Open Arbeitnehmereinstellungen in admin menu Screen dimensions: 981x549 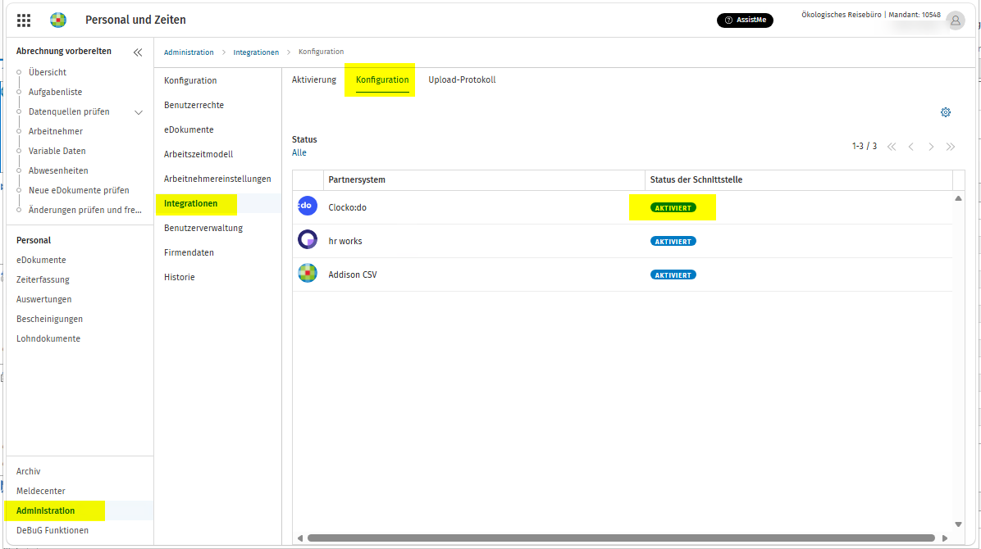tap(217, 179)
